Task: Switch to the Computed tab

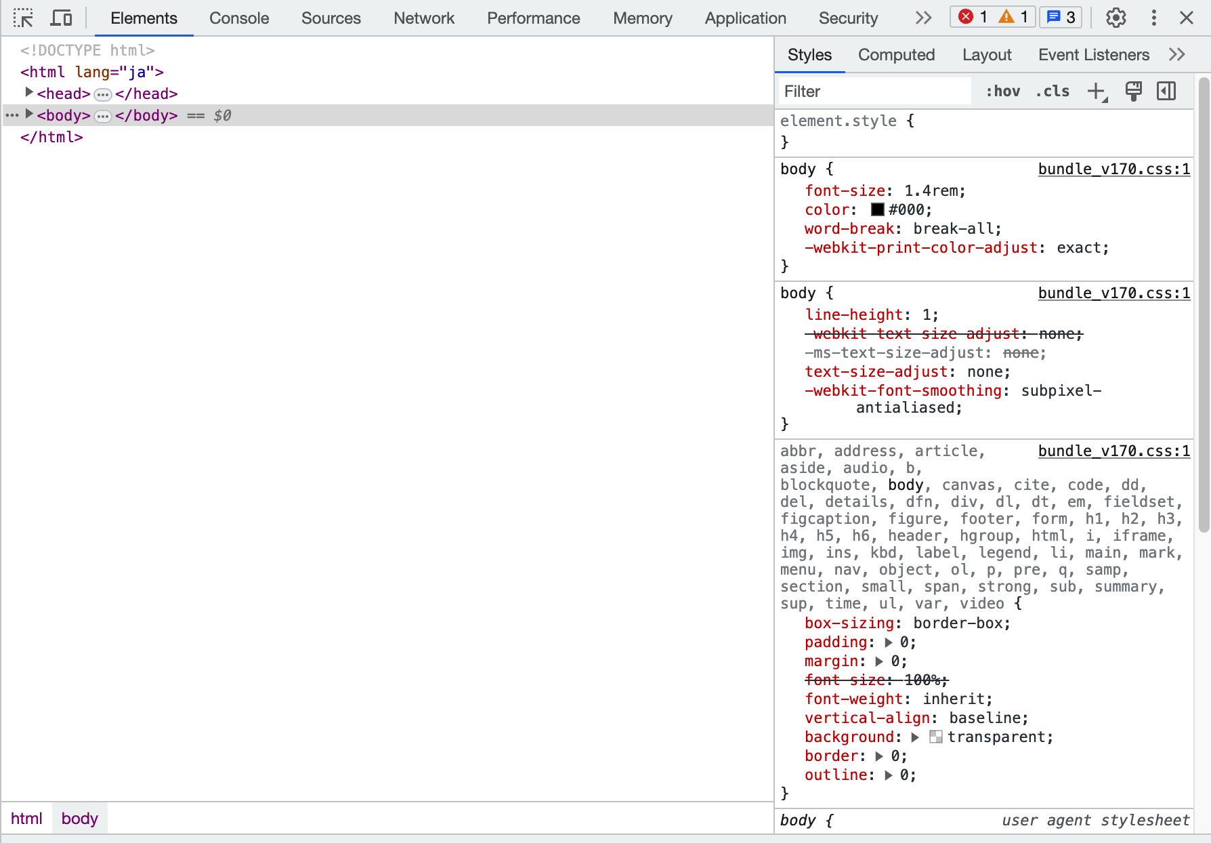Action: [x=896, y=55]
